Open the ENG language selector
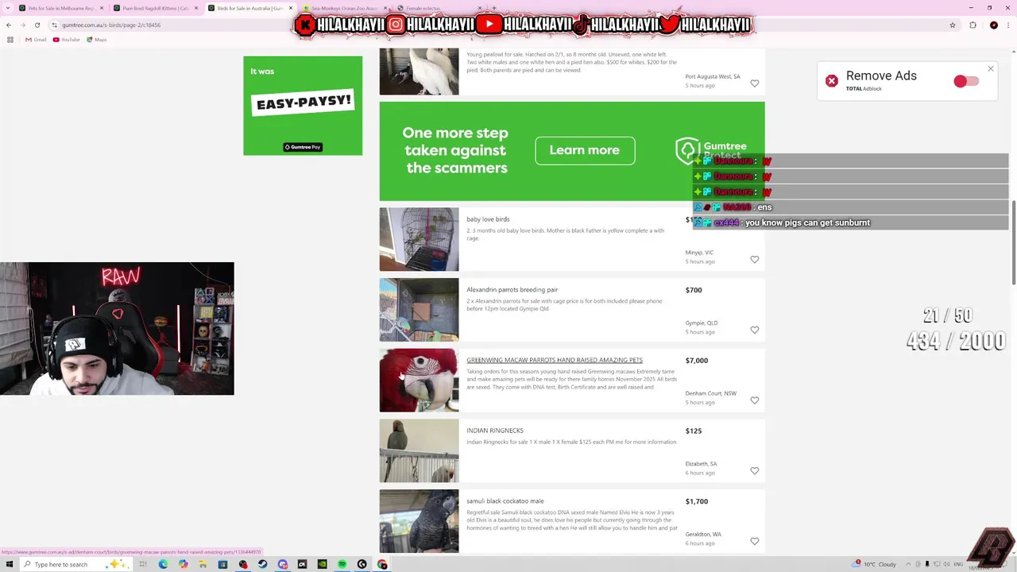The height and width of the screenshot is (572, 1017). click(x=958, y=564)
